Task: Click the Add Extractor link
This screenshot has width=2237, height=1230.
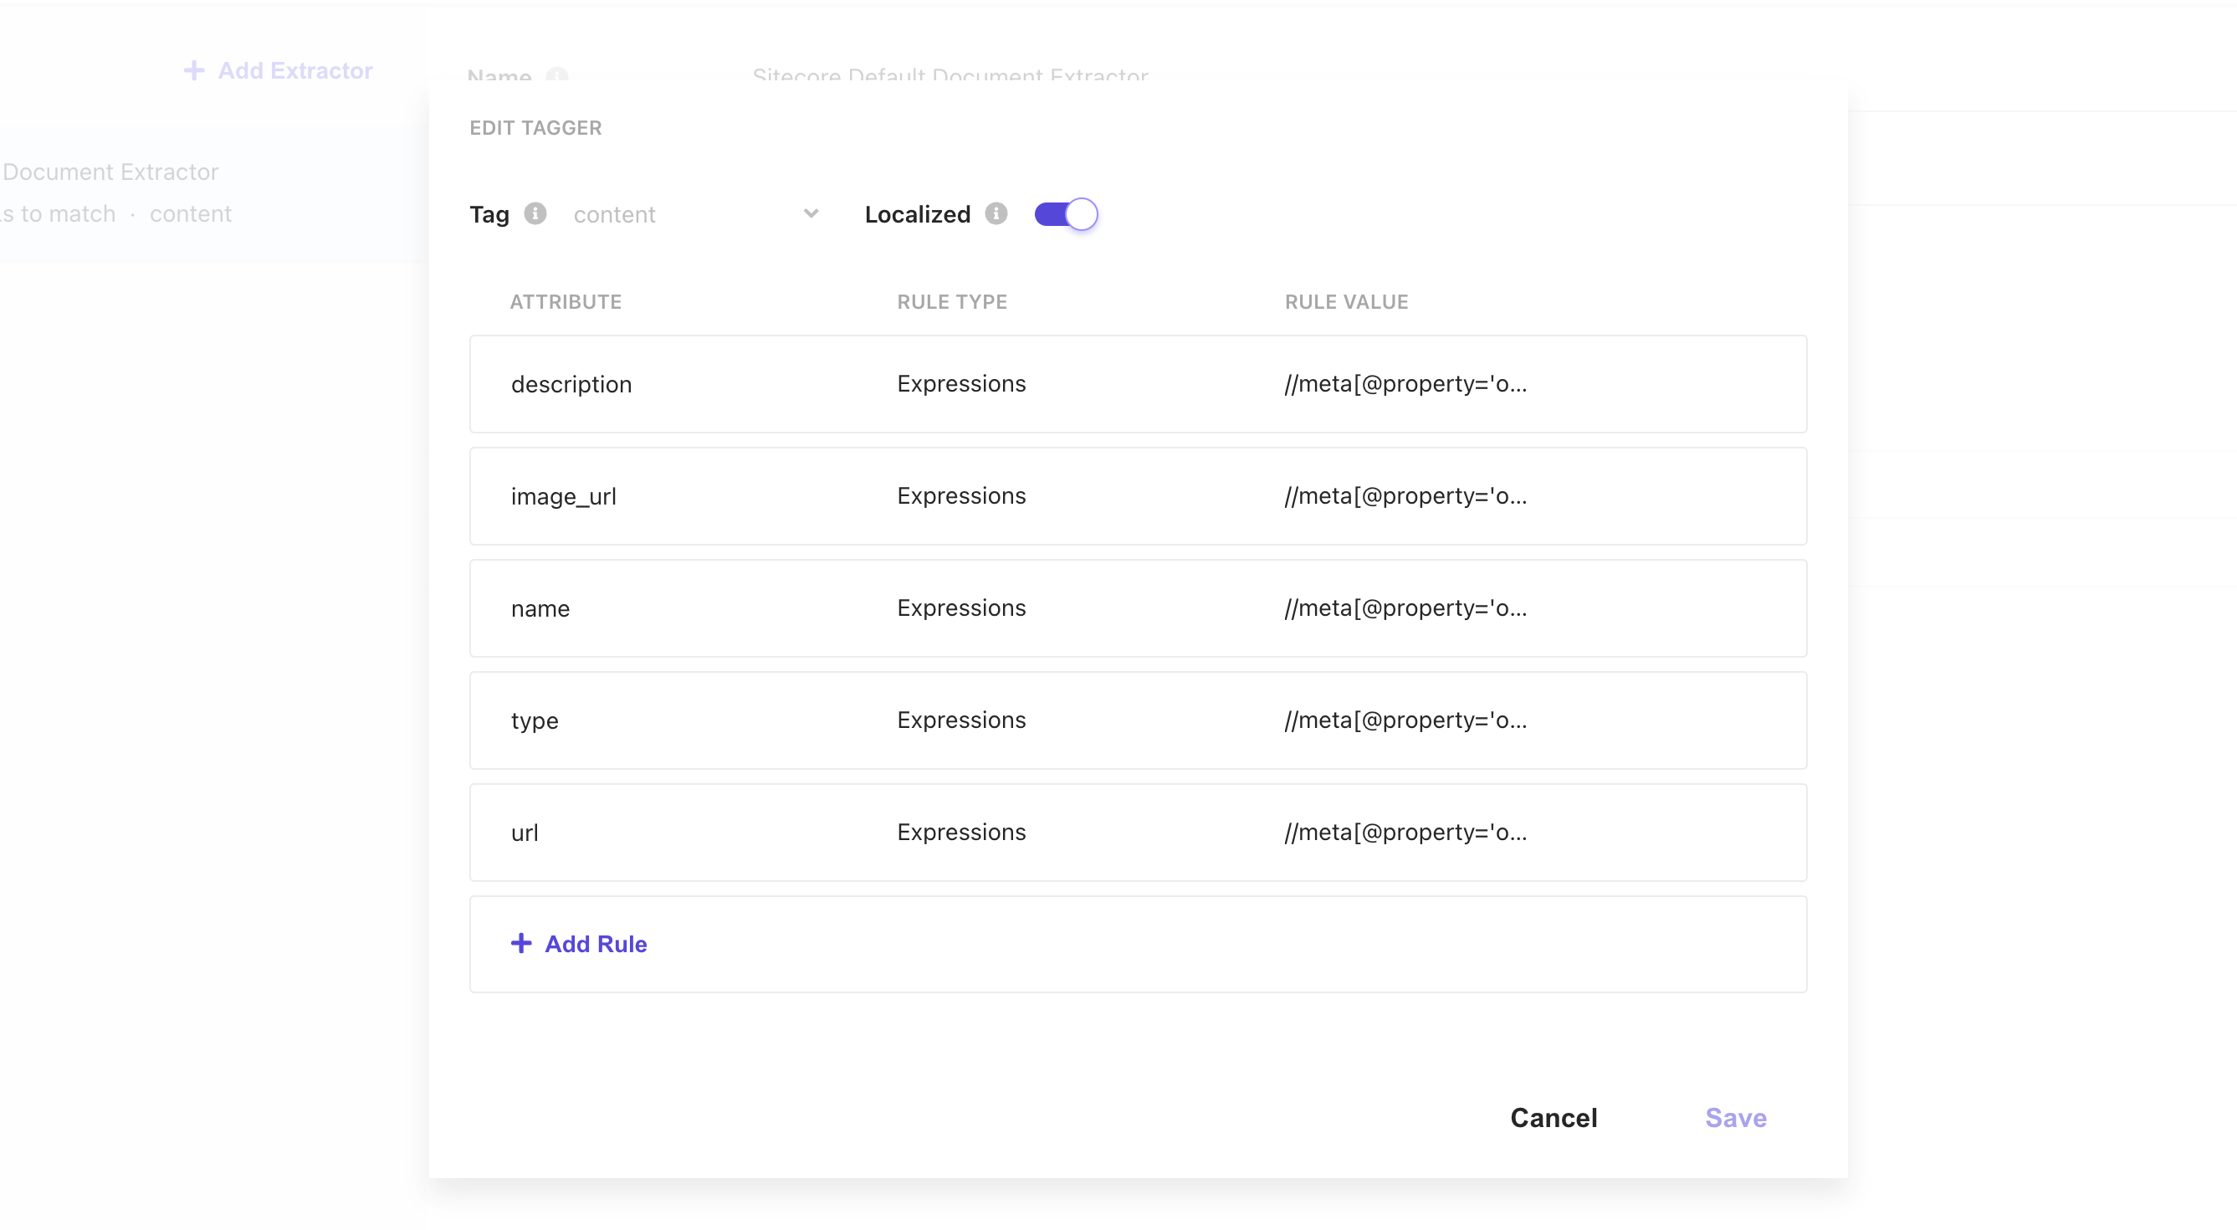Action: 294,70
